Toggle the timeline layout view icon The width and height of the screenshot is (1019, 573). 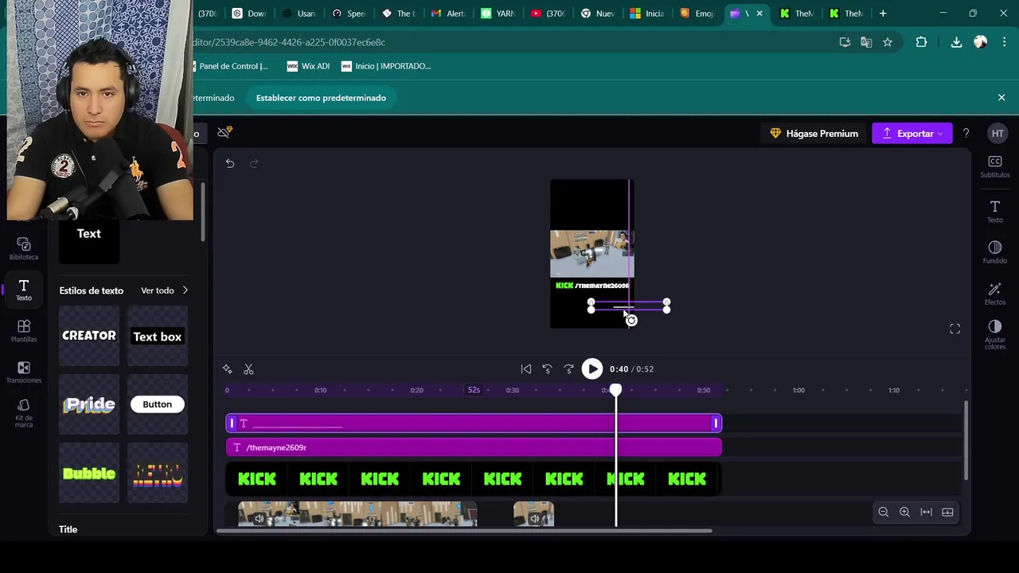coord(947,513)
